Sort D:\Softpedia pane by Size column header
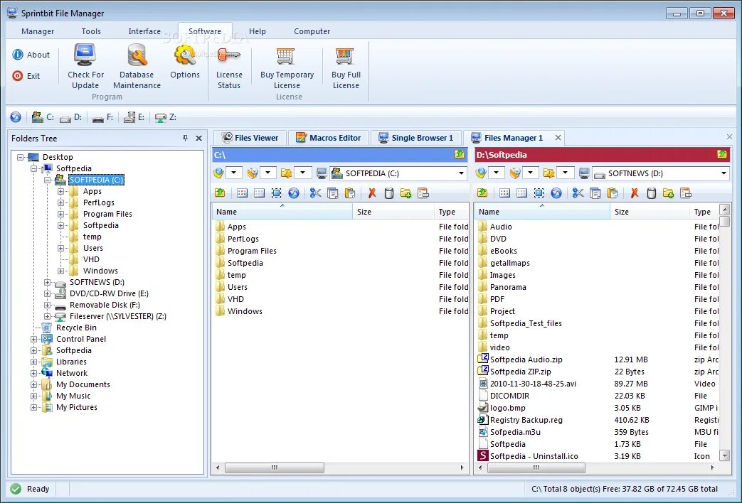This screenshot has width=742, height=503. tap(650, 212)
